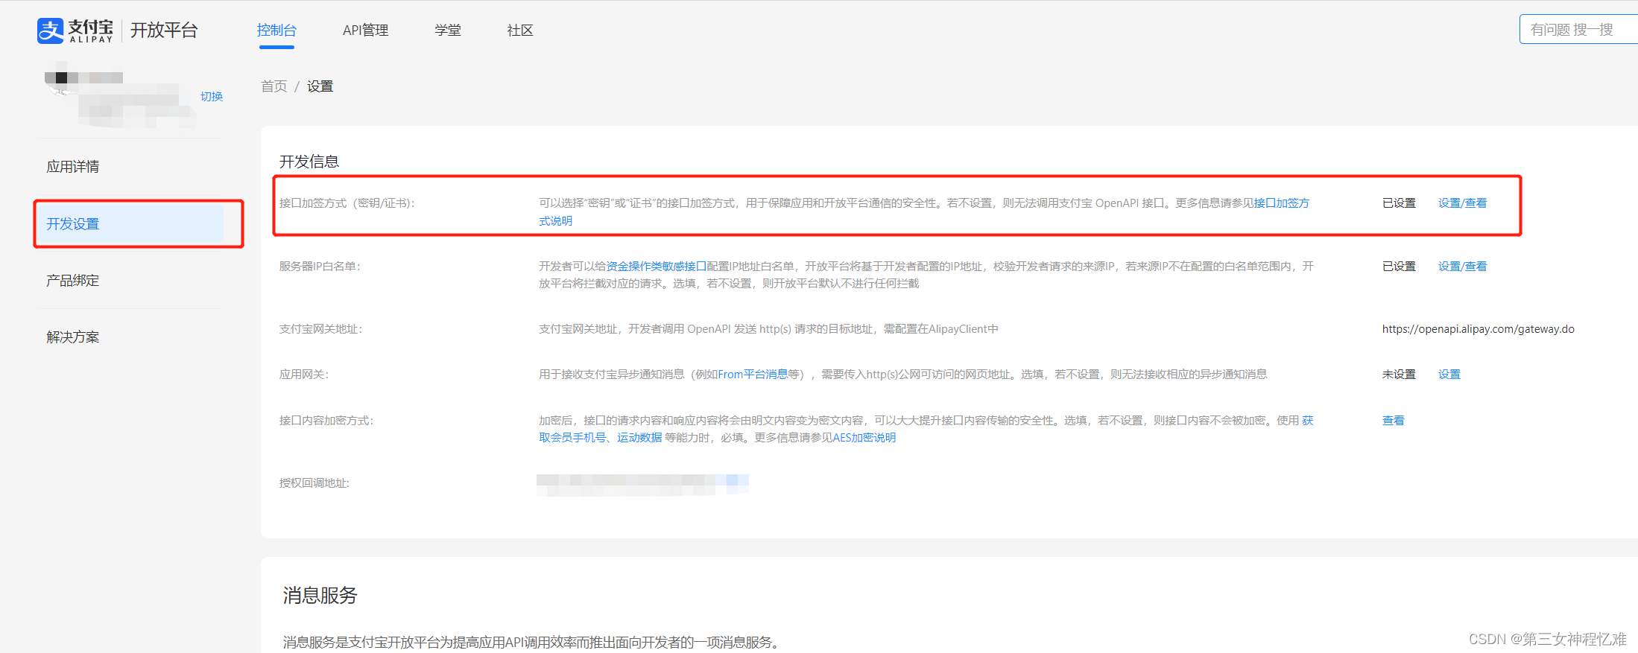This screenshot has width=1638, height=653.
Task: Click the 应用网关 label
Action: point(303,375)
